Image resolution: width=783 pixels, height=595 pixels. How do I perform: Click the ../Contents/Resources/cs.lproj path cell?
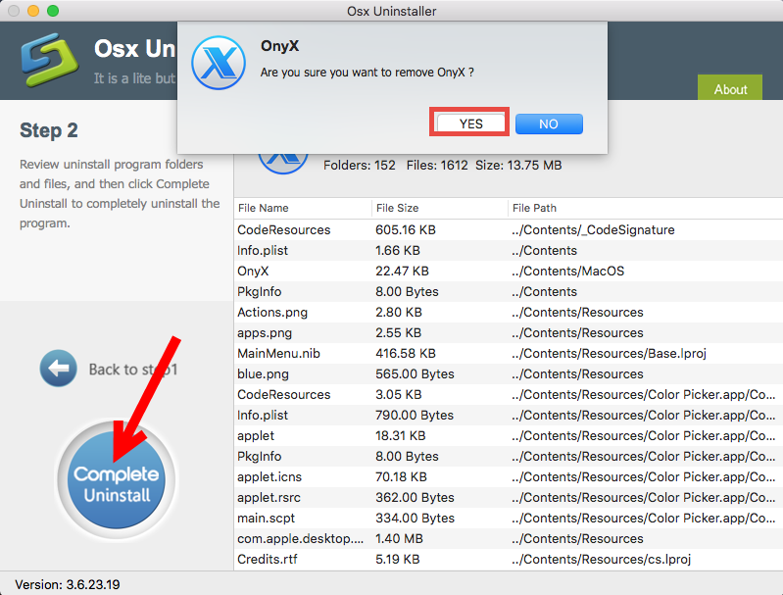(602, 559)
